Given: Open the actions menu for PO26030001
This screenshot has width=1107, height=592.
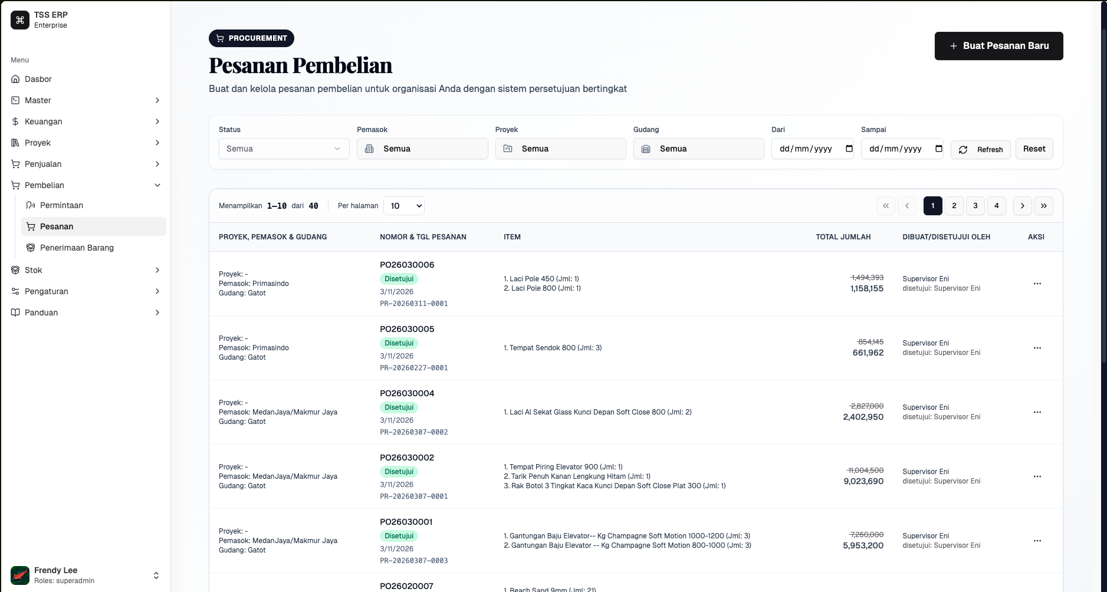Looking at the screenshot, I should (x=1036, y=541).
